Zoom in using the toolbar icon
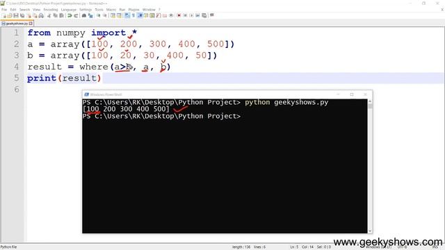 pos(99,15)
